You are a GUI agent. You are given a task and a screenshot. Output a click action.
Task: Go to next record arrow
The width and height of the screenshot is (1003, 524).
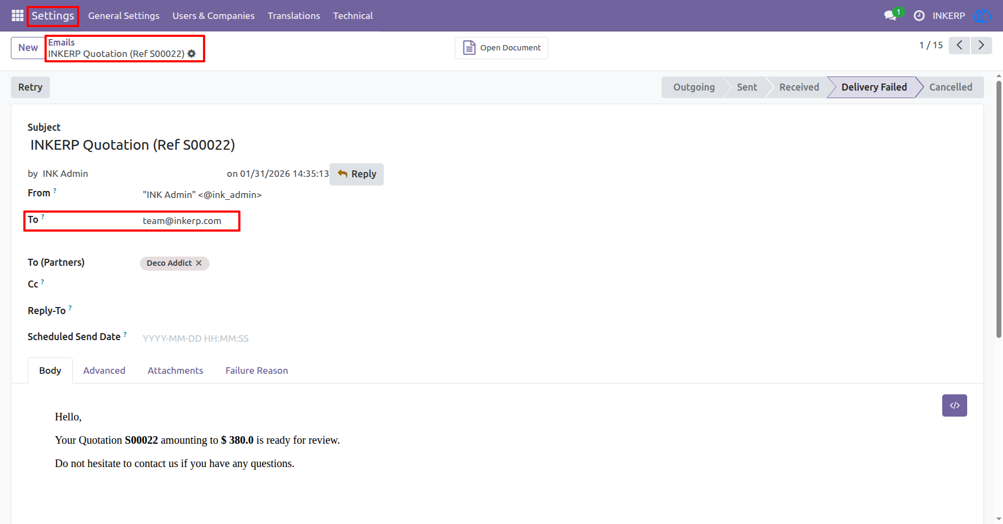(x=981, y=46)
